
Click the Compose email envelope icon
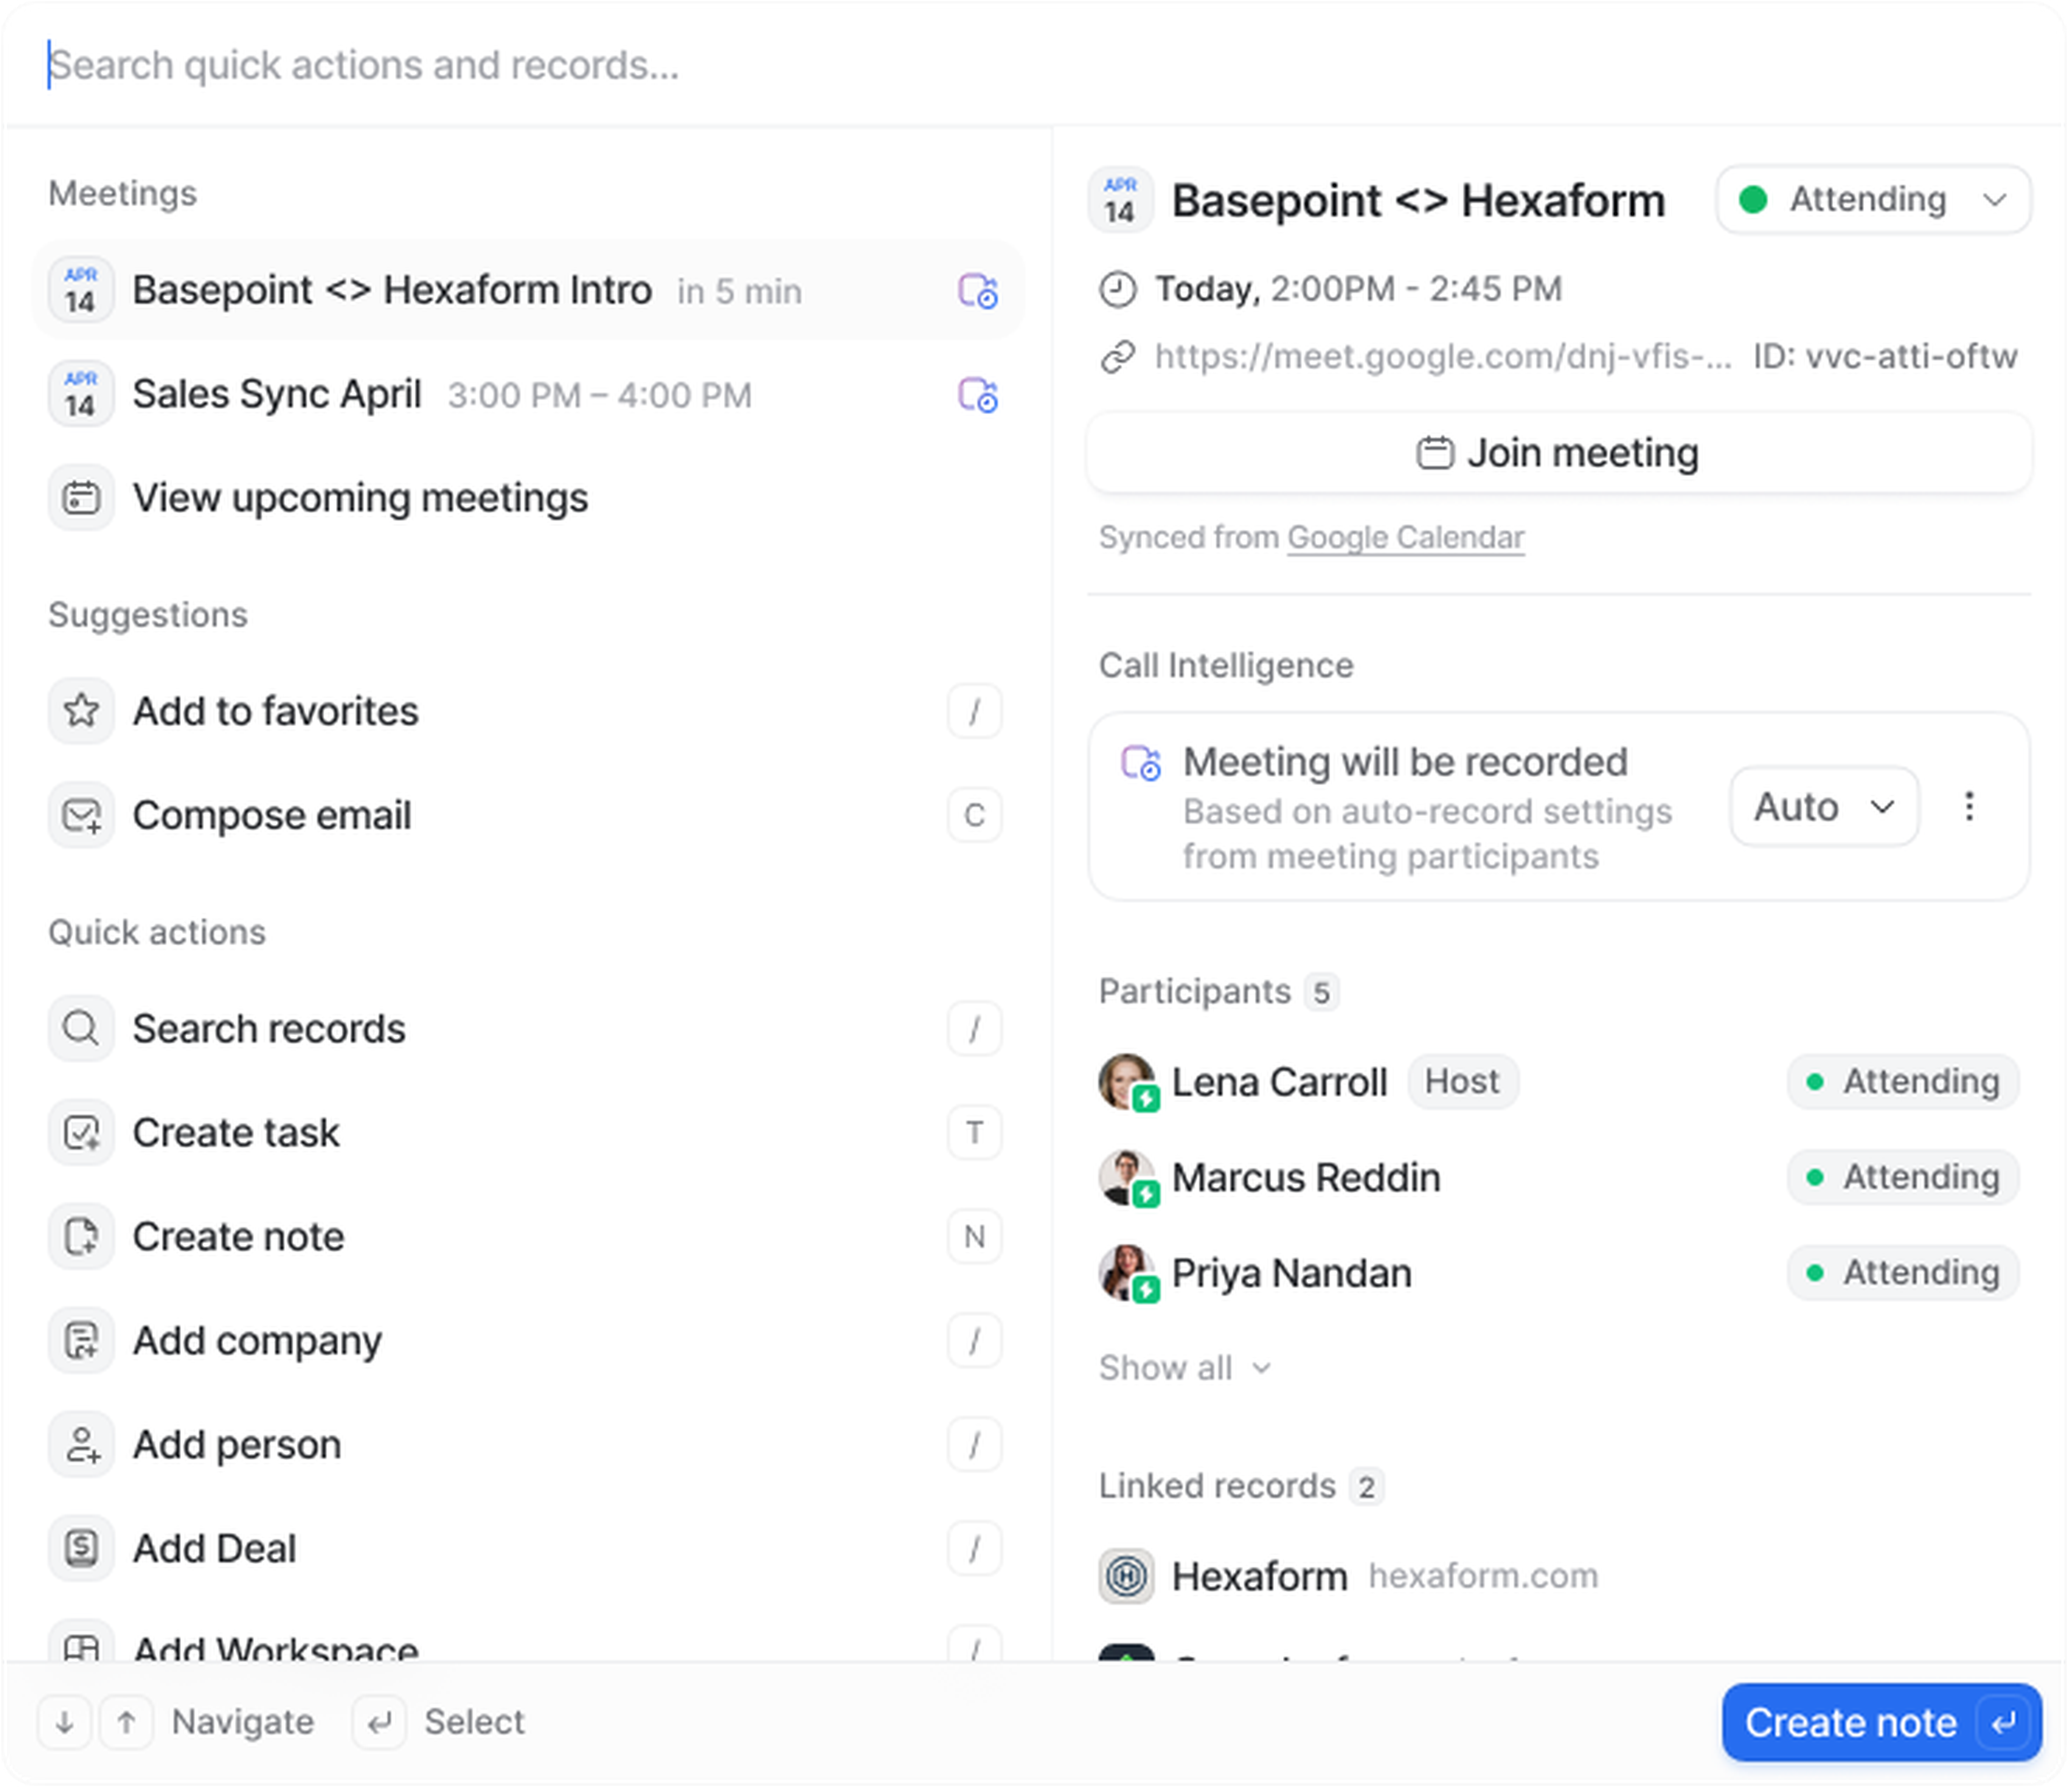[x=81, y=815]
